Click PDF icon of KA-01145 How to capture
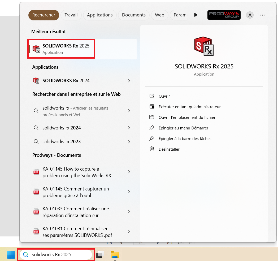This screenshot has width=278, height=261. click(36, 172)
